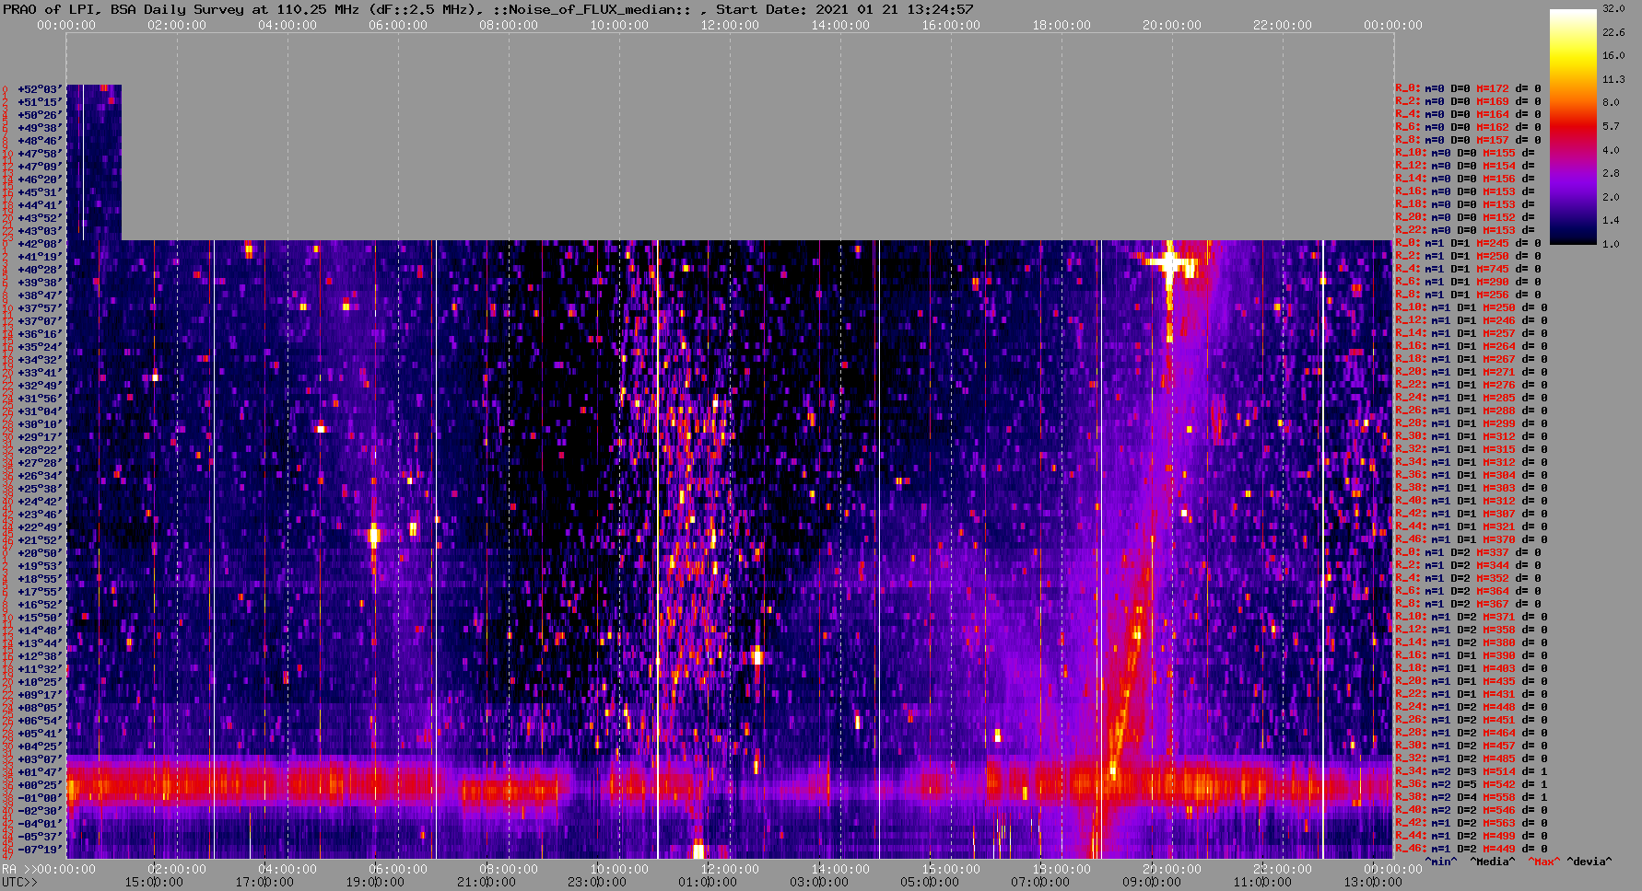
Task: Click the declination label '+49°38''
Action: point(40,128)
